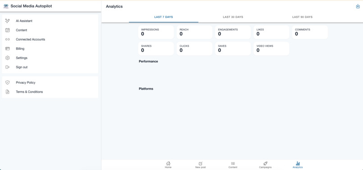The width and height of the screenshot is (363, 170).
Task: Click the Comments metric card
Action: [x=310, y=32]
